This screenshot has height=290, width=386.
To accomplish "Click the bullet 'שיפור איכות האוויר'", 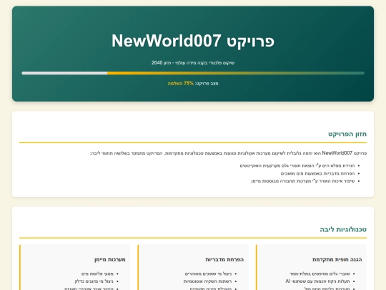I will coord(303,181).
